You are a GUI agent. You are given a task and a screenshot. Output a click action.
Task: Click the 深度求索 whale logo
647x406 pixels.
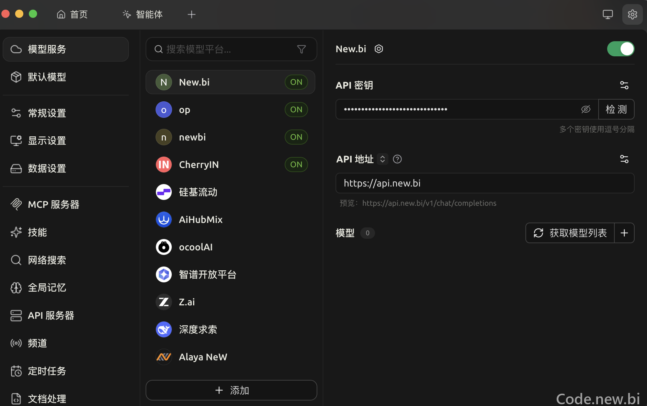pos(164,329)
